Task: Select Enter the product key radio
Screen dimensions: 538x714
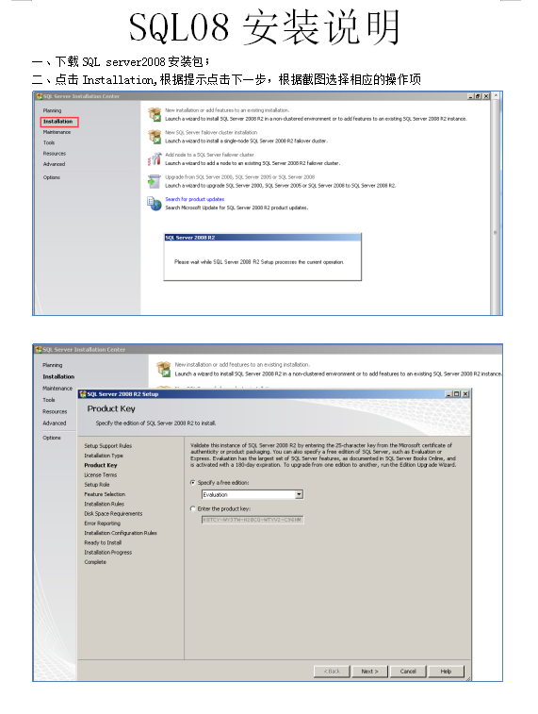Action: pos(193,509)
